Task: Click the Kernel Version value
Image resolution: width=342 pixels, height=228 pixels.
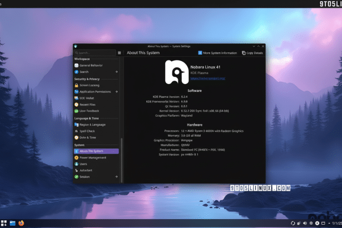Action: click(x=205, y=111)
